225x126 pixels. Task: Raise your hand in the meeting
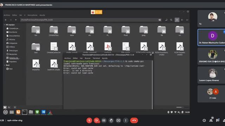point(111,120)
